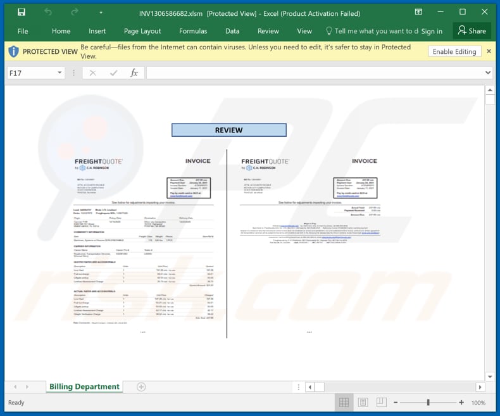Click Enable Editing button

tap(454, 51)
